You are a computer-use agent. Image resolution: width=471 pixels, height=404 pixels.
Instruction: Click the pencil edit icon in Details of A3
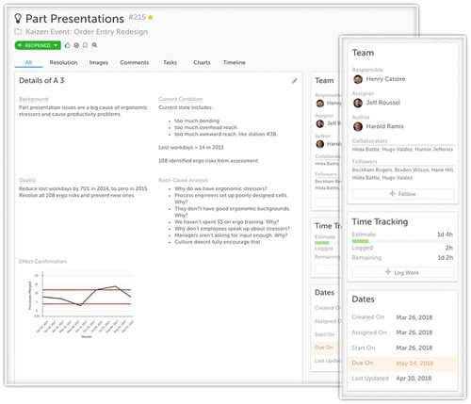coord(294,81)
